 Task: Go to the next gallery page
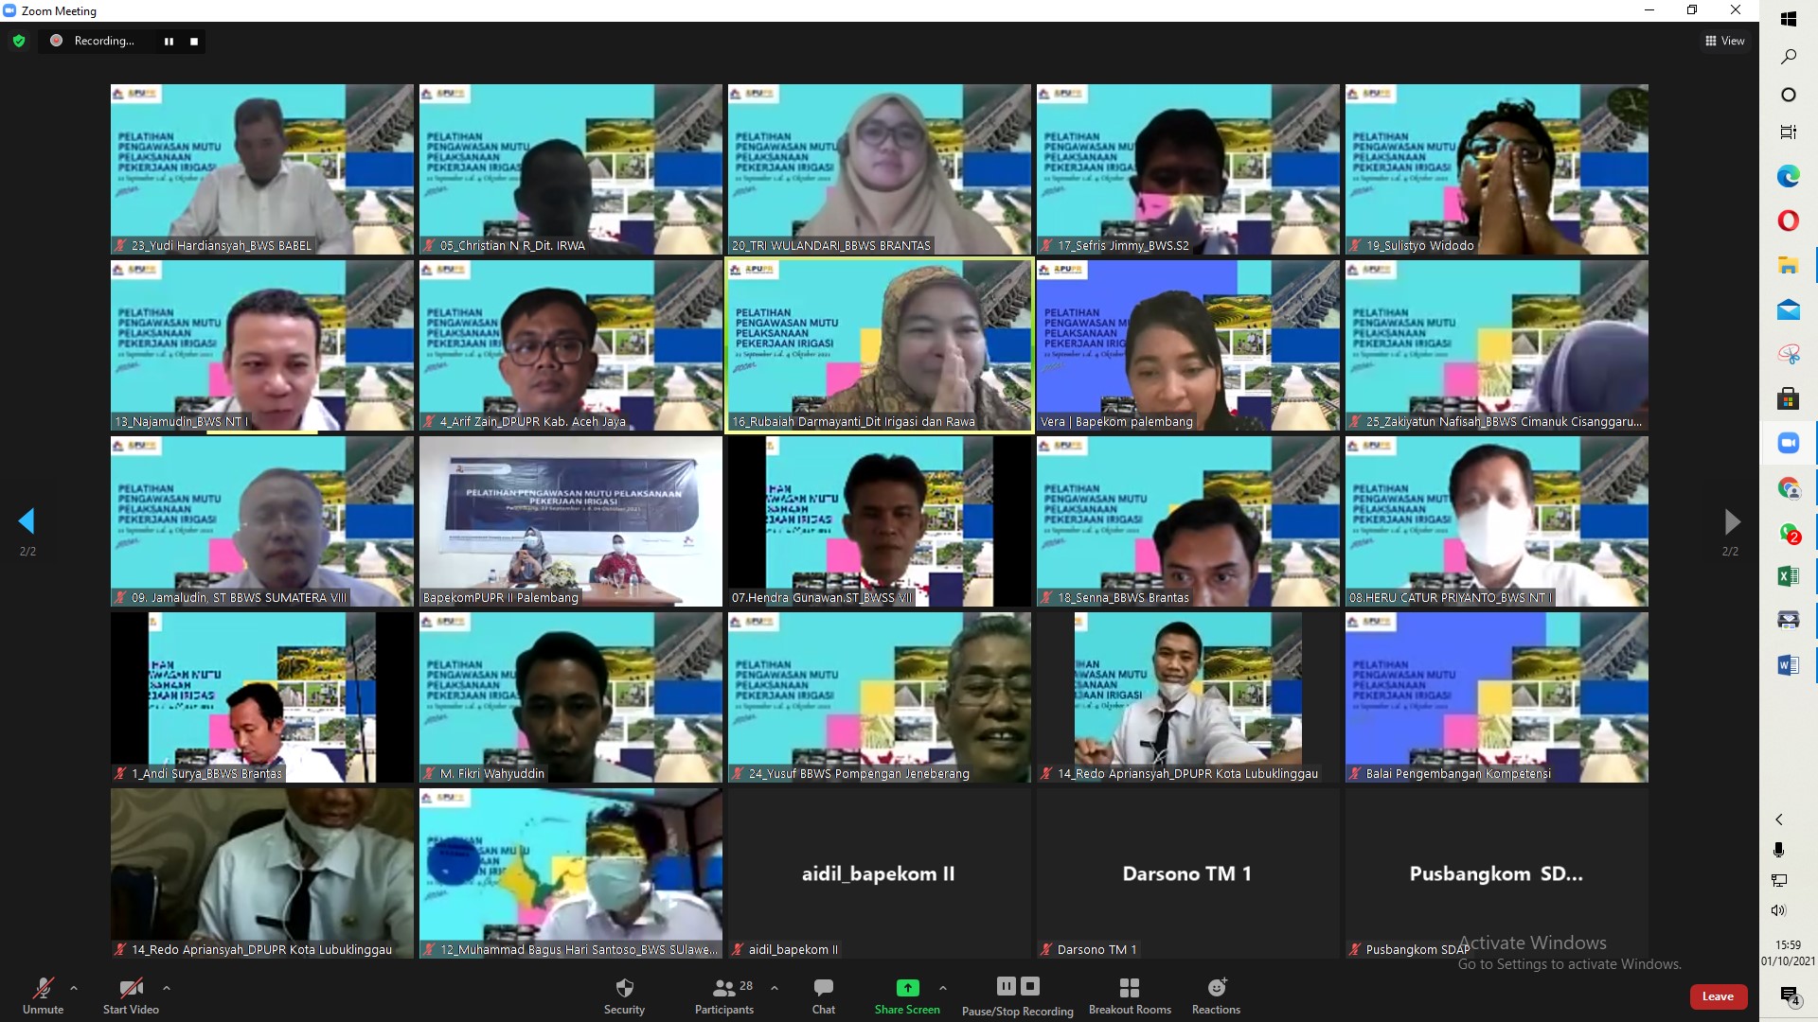(x=1732, y=521)
